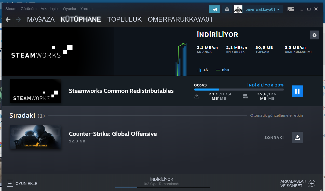325x191 pixels.
Task: Click the disk drive icon beside 35,6 MB
Action: coord(245,96)
